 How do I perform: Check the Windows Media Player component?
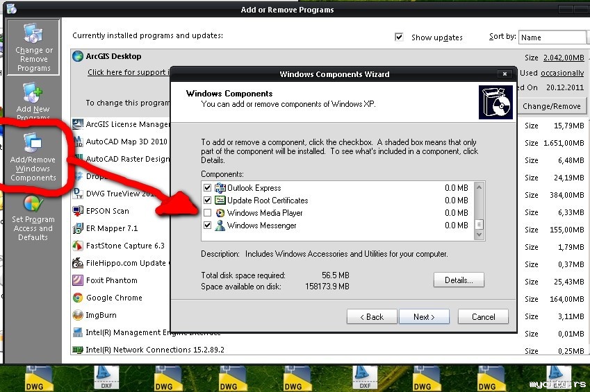click(207, 213)
